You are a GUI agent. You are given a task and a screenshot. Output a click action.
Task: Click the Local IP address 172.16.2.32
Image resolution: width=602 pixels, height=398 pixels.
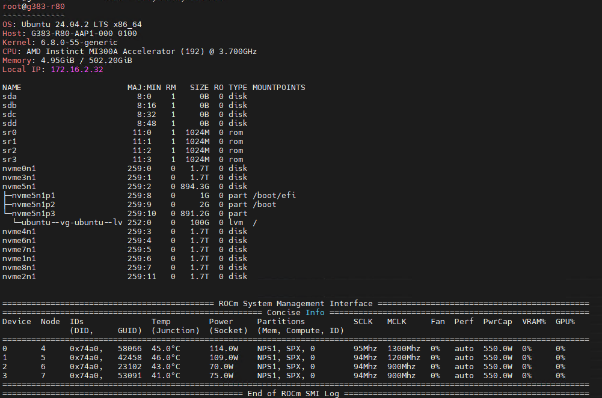point(77,70)
